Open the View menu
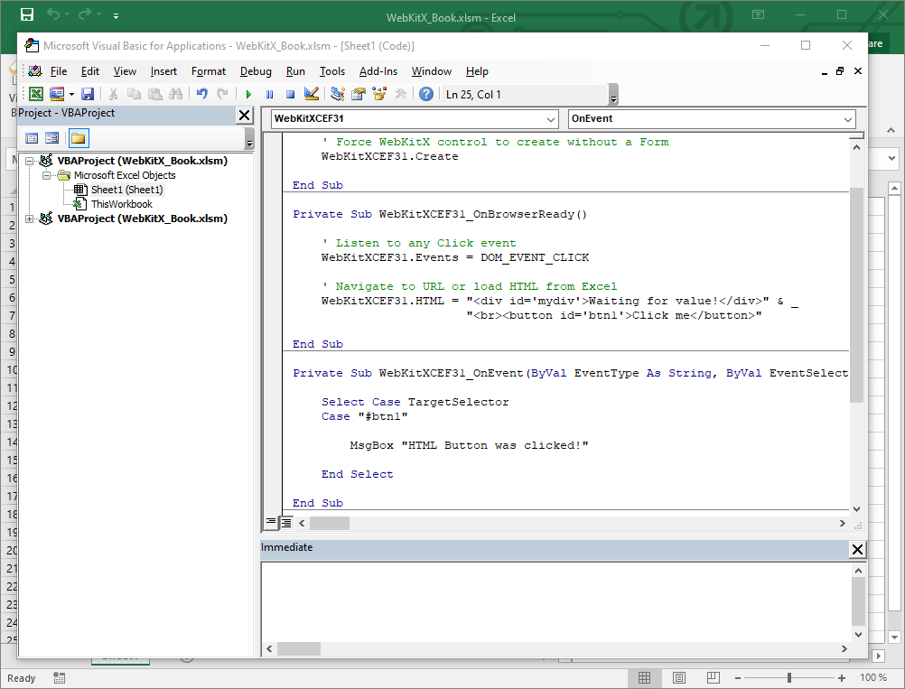Image resolution: width=905 pixels, height=689 pixels. pos(125,71)
